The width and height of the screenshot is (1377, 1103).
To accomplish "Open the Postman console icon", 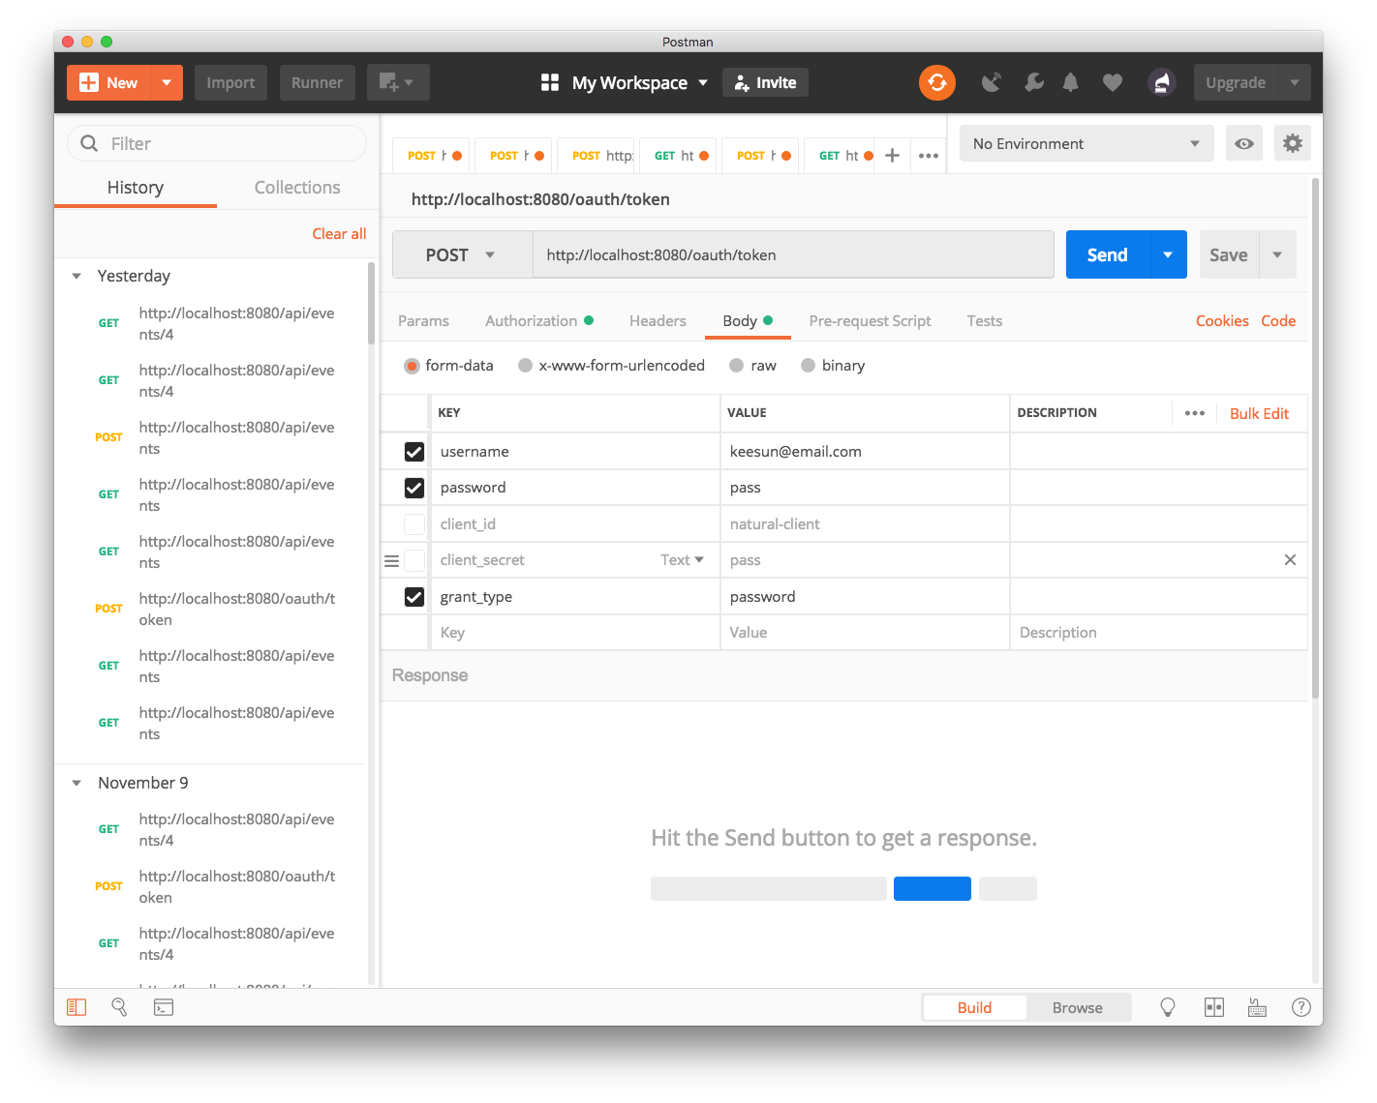I will pyautogui.click(x=164, y=1007).
